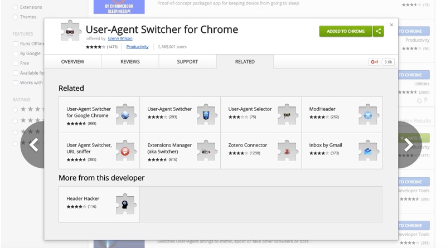Open Extensions Manager (aka Switcher) item

180,151
